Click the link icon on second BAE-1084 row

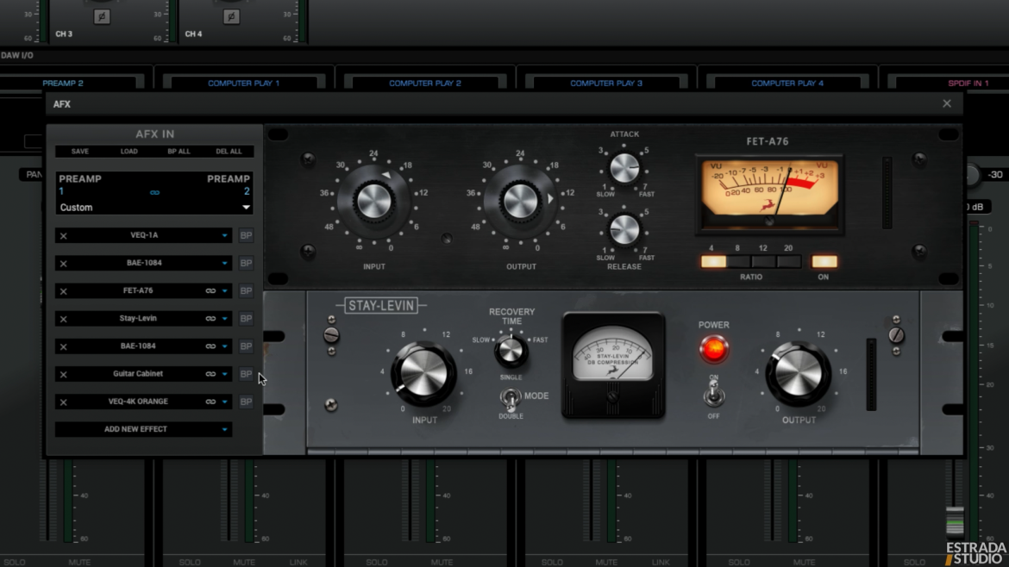click(210, 346)
